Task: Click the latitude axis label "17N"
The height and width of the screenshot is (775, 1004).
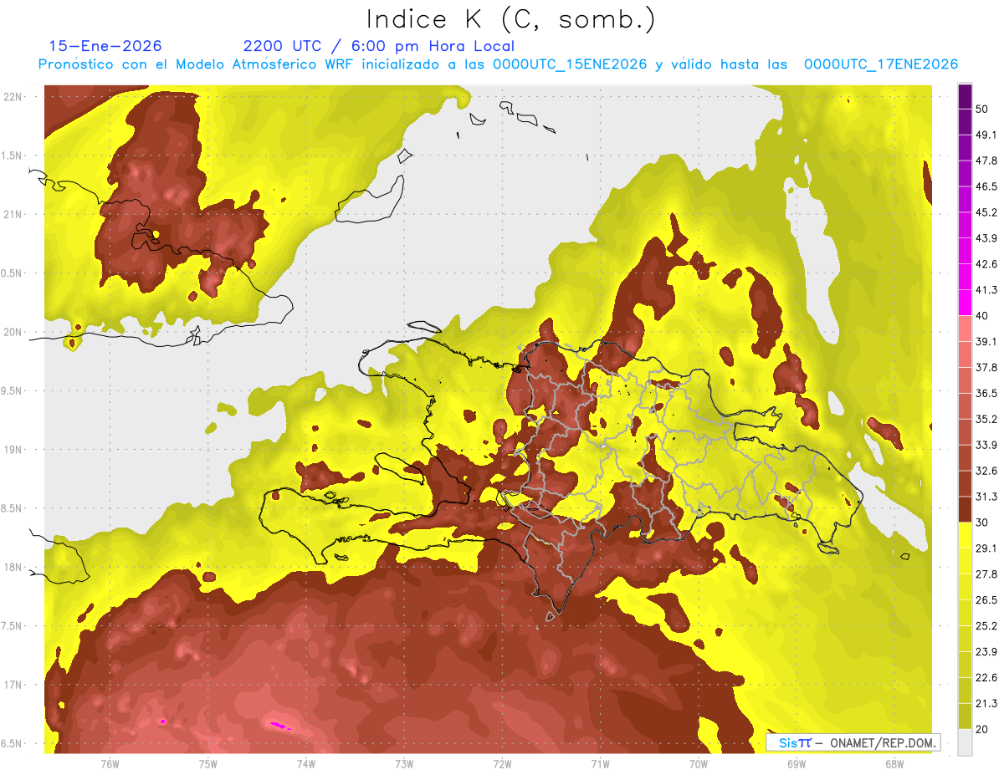Action: pyautogui.click(x=13, y=686)
